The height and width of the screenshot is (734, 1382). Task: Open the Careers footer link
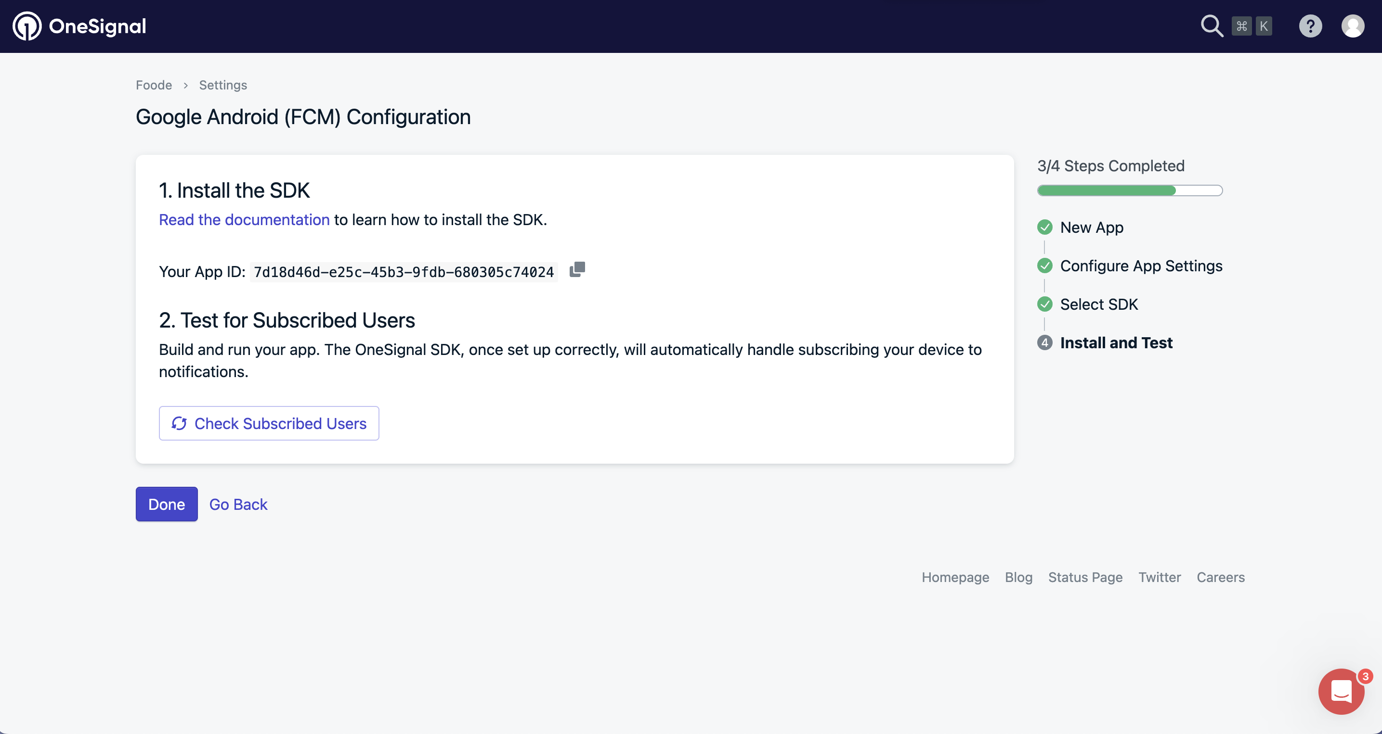[1221, 577]
